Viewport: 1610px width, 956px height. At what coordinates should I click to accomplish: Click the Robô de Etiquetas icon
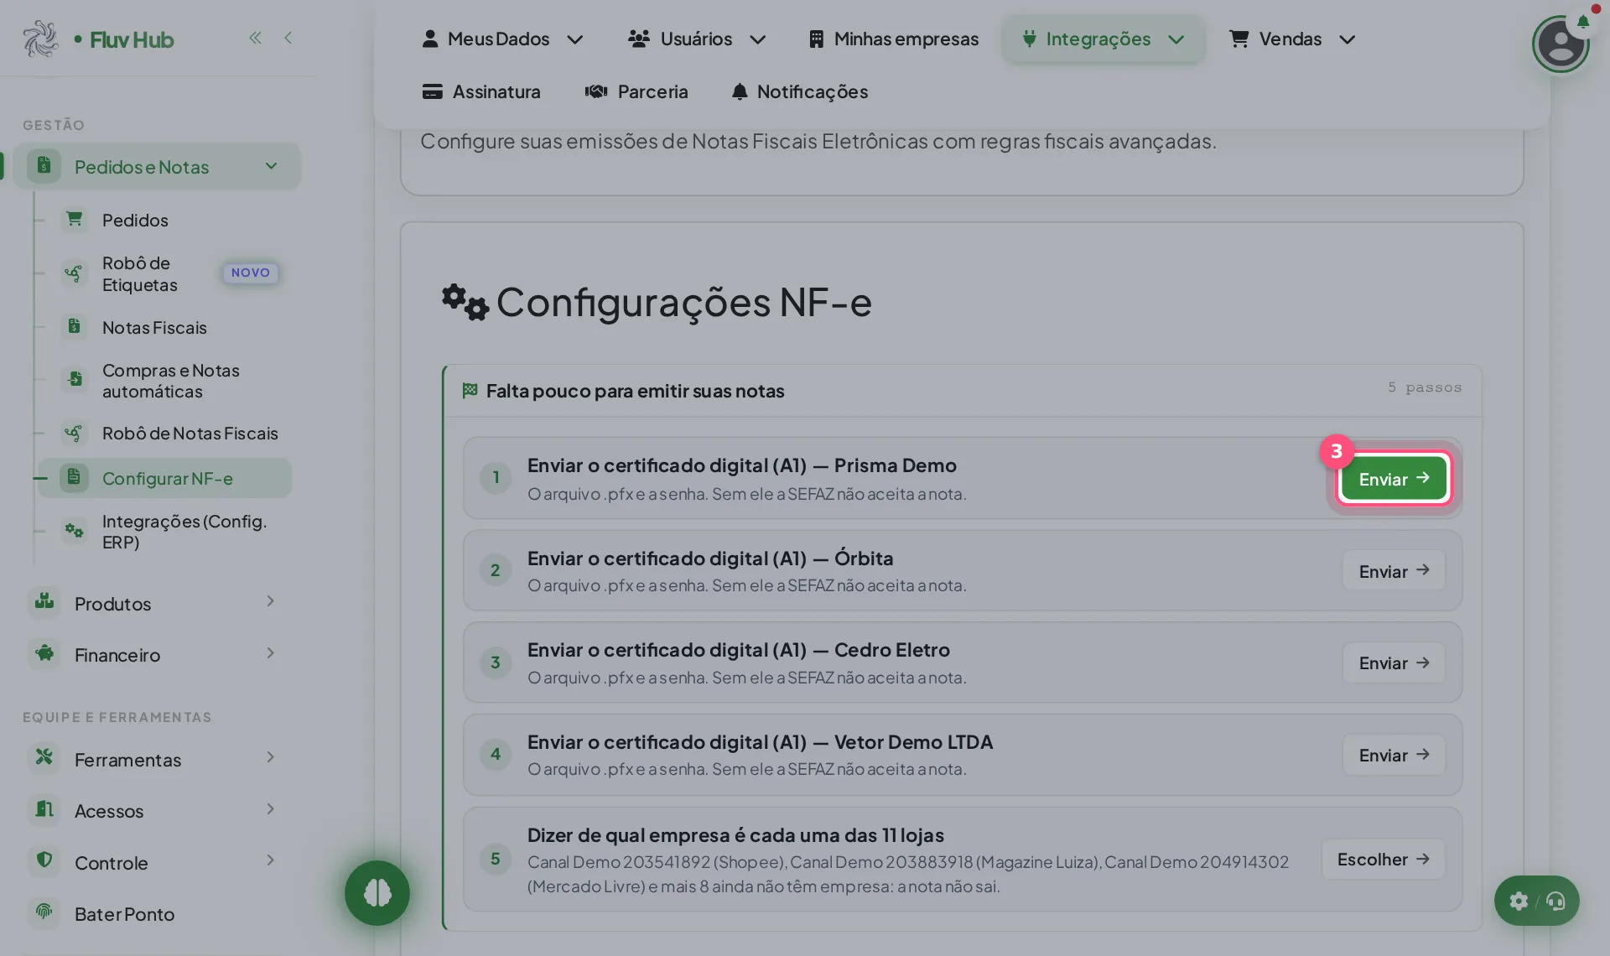(x=75, y=273)
